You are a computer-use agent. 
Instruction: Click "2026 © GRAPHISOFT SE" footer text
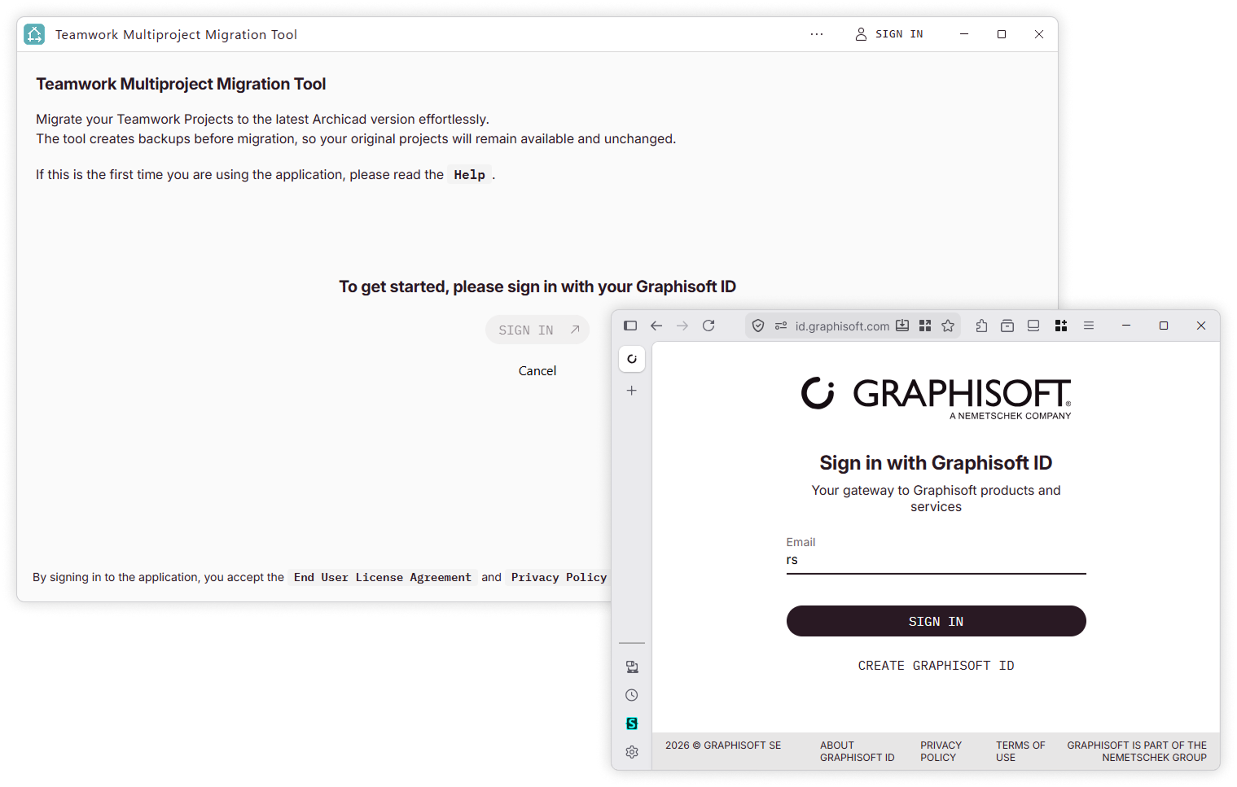723,745
